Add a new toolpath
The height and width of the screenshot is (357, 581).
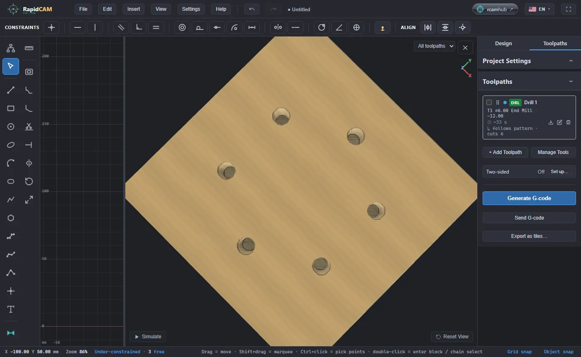(x=505, y=152)
